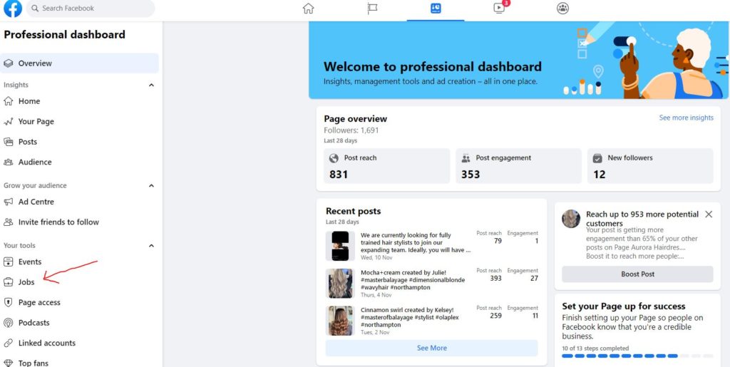
Task: Open Events tool
Action: click(x=80, y=262)
